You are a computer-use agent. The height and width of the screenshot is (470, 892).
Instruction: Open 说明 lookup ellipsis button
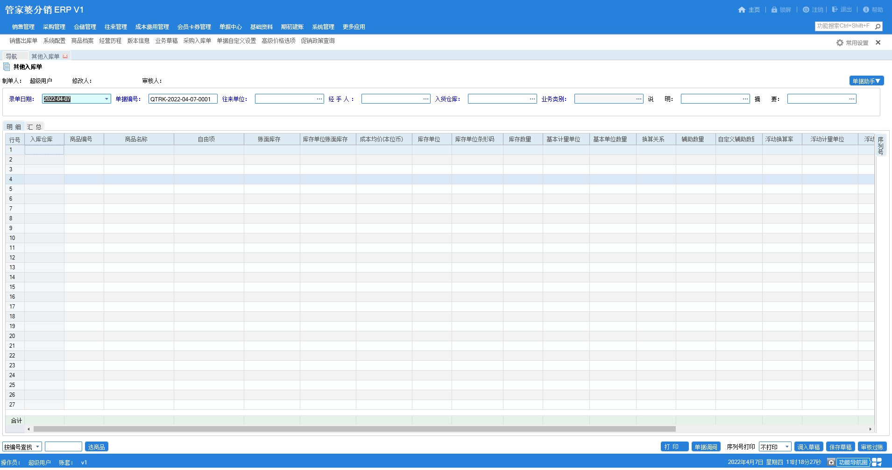pyautogui.click(x=745, y=99)
